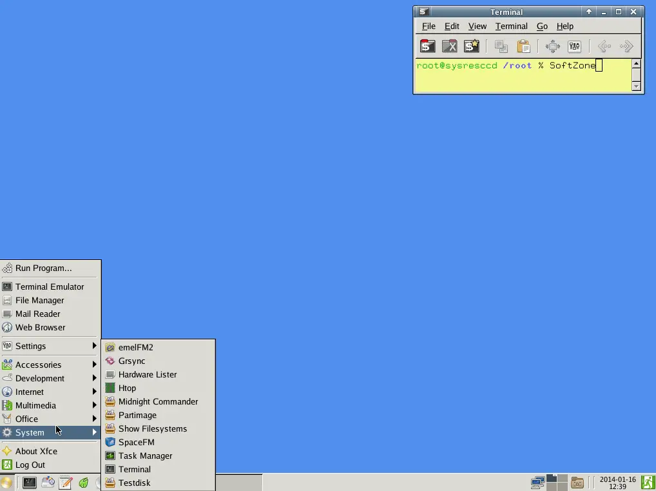Open new terminal window from toolbar
656x491 pixels.
pos(472,46)
